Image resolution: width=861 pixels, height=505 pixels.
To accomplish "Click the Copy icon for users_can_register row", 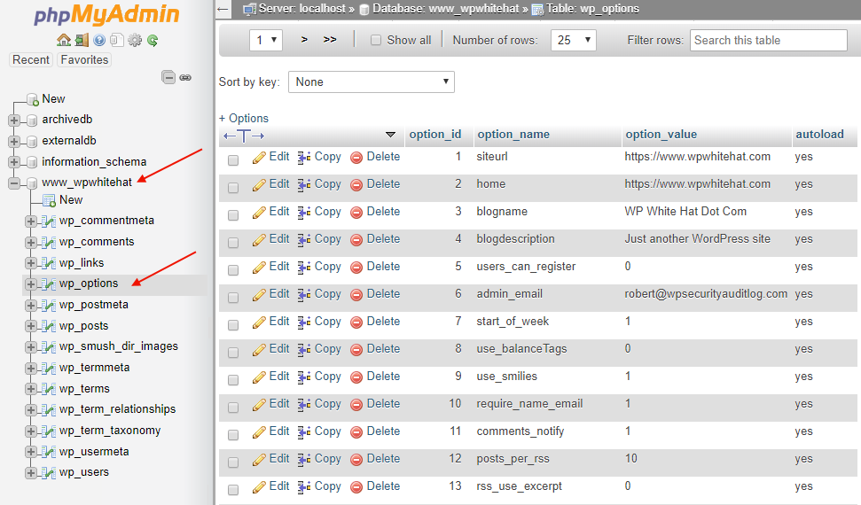I will click(304, 268).
